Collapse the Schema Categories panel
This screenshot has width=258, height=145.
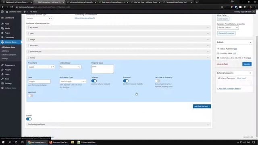point(250,73)
